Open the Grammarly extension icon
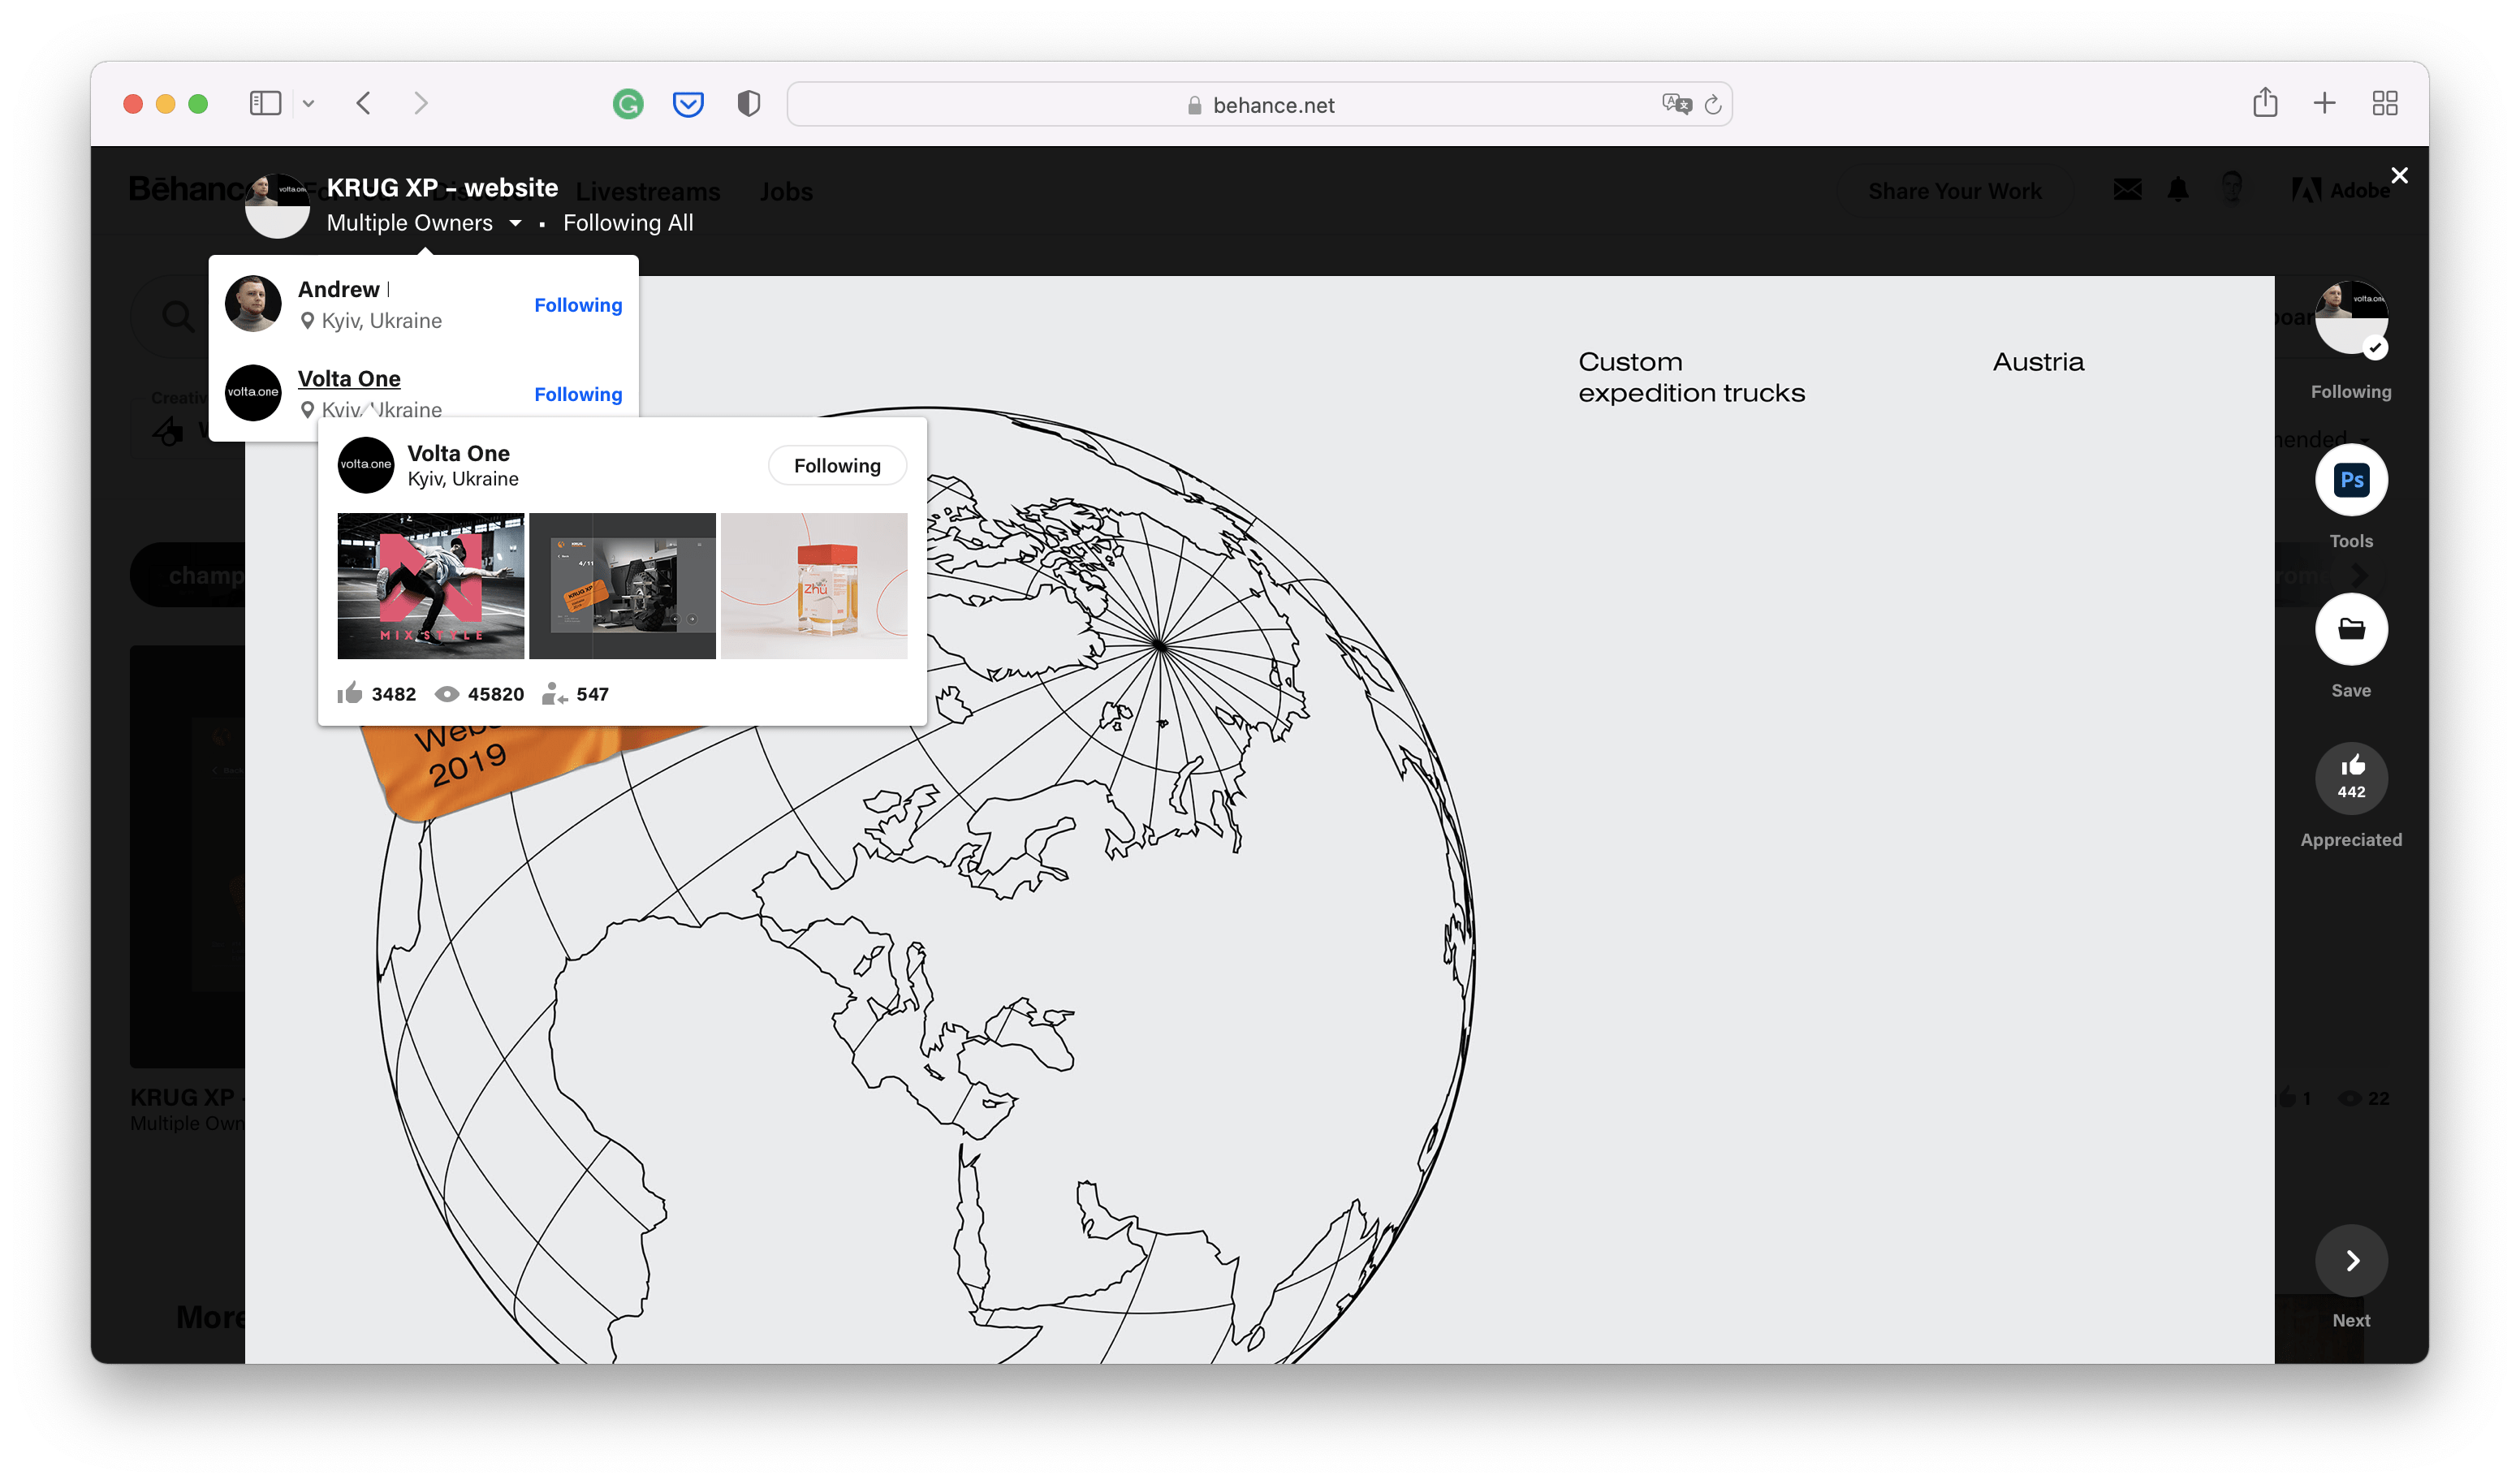The height and width of the screenshot is (1484, 2520). pyautogui.click(x=628, y=103)
